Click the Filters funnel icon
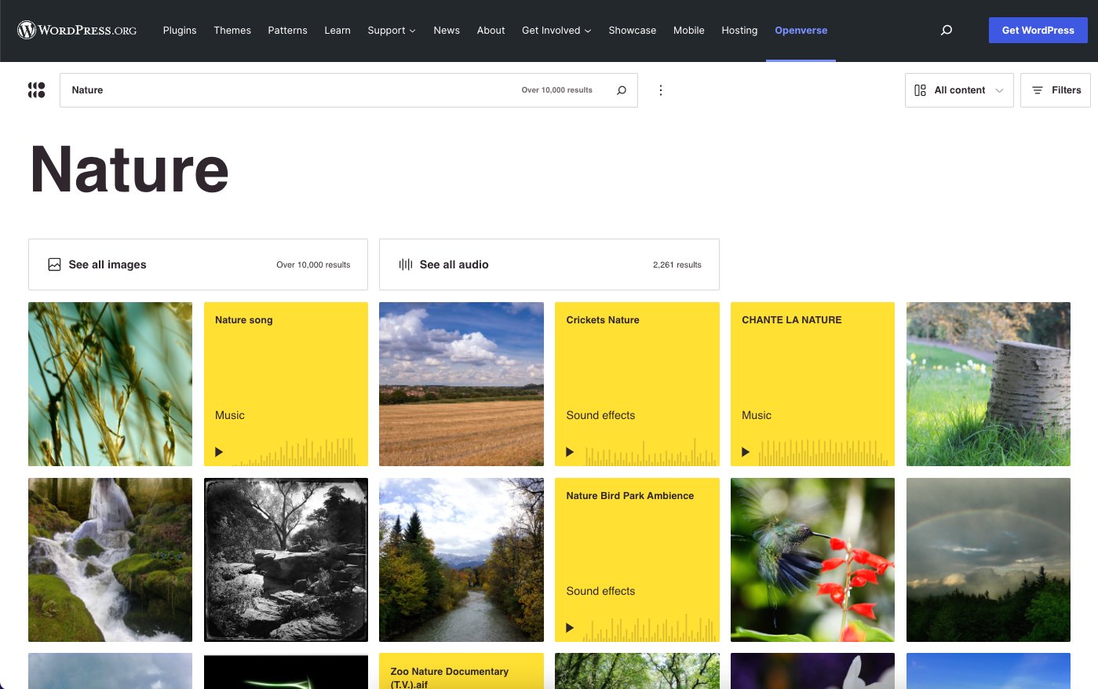The width and height of the screenshot is (1098, 689). 1037,89
